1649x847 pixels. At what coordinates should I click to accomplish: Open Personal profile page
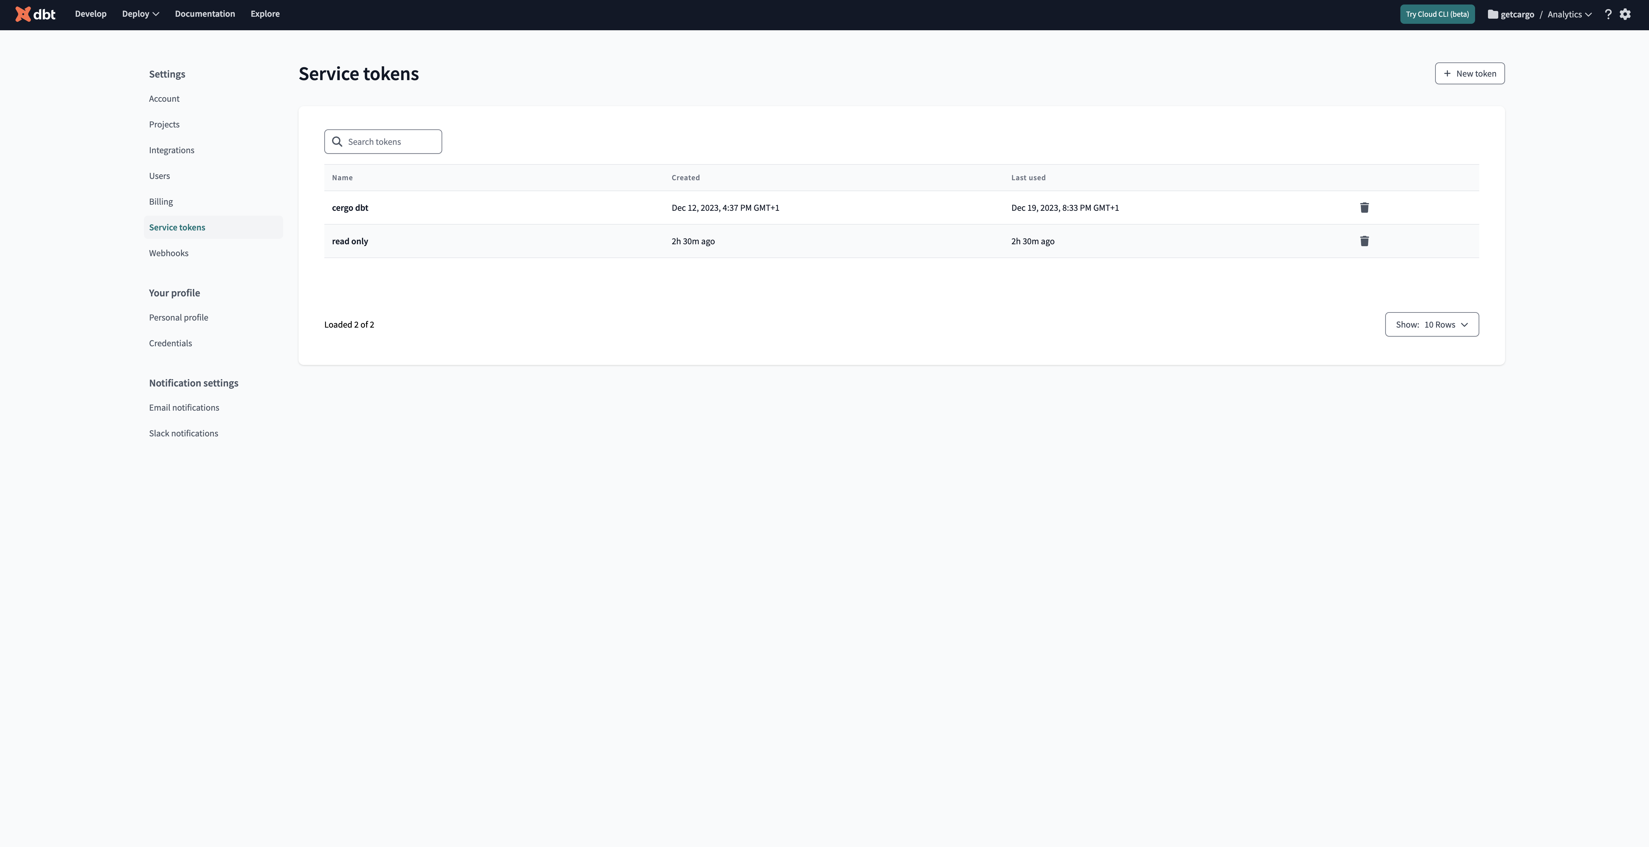[179, 317]
